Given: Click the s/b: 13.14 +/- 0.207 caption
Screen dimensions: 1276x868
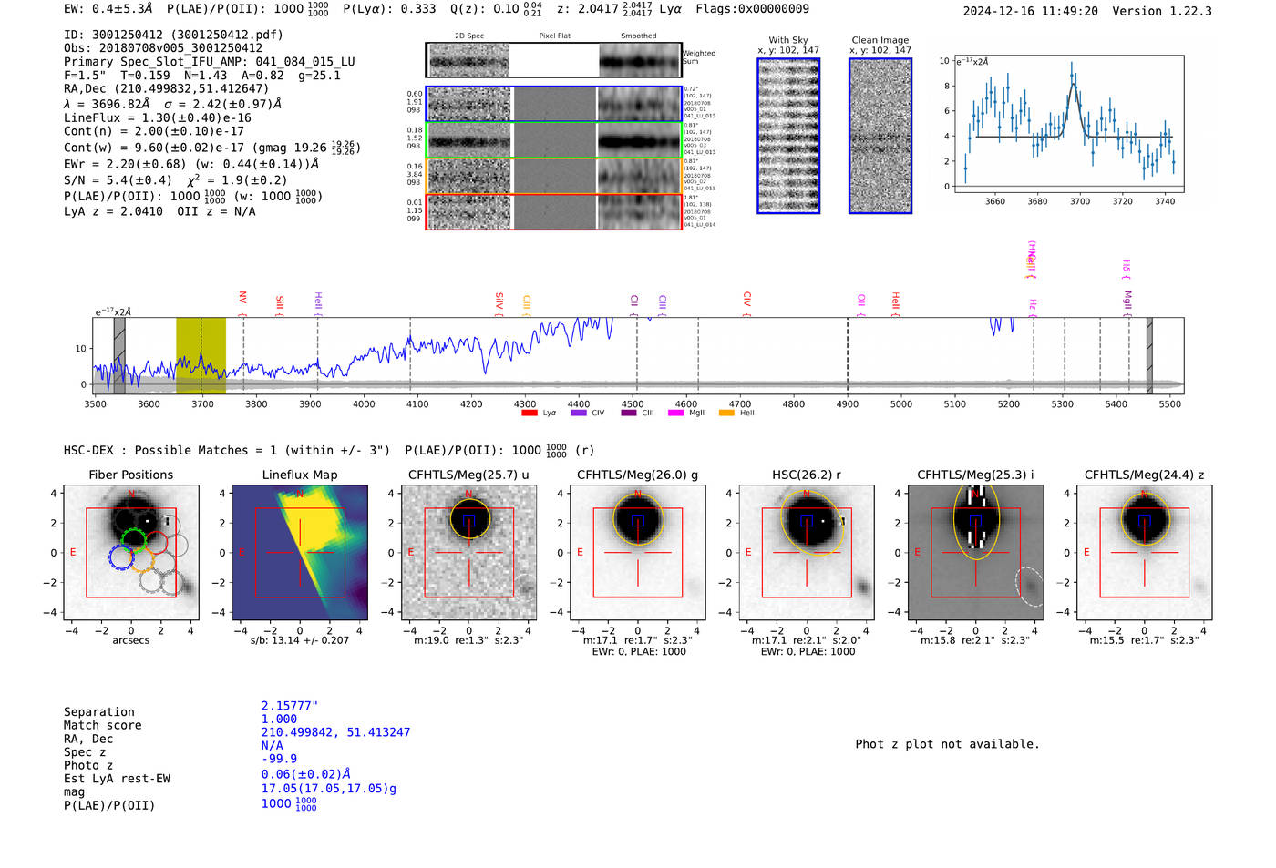Looking at the screenshot, I should 300,640.
